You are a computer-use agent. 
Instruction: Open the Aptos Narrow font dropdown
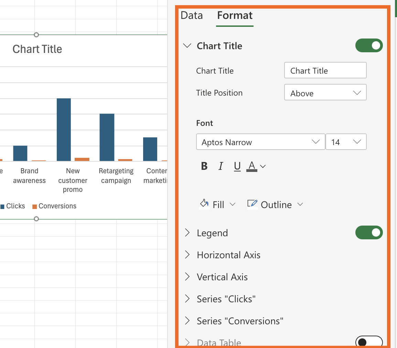(x=260, y=142)
